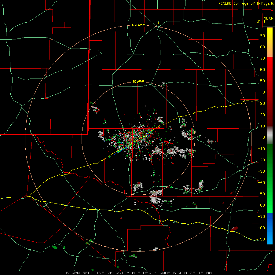Click the -10 value on the velocity scale
275x275 pixels.
pos(261,149)
